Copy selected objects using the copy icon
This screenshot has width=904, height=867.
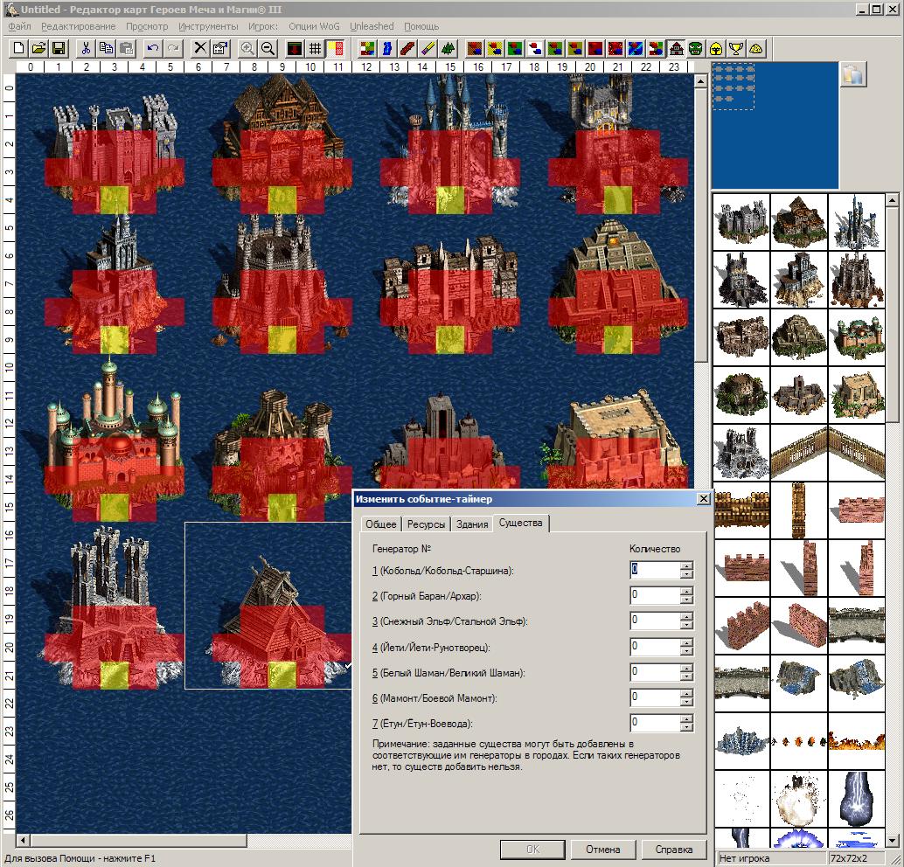pos(106,48)
